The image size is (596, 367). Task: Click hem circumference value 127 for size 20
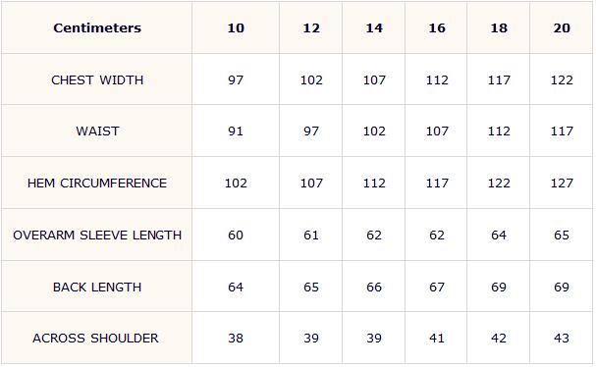[562, 183]
